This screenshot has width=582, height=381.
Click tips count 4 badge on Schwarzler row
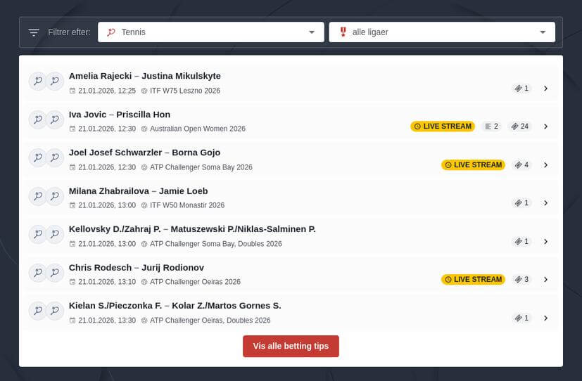pyautogui.click(x=521, y=165)
